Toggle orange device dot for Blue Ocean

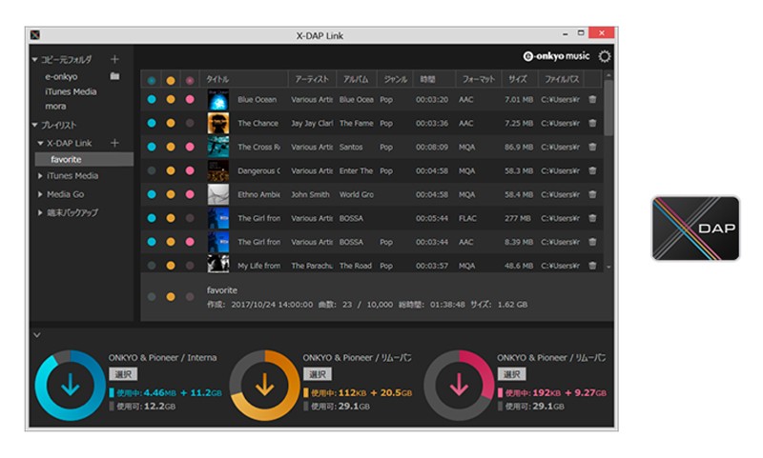pyautogui.click(x=171, y=99)
